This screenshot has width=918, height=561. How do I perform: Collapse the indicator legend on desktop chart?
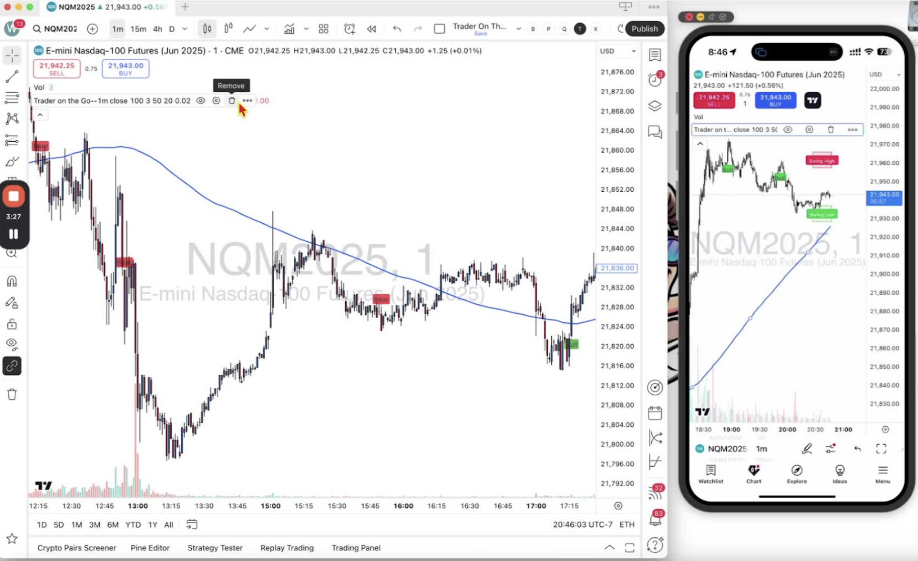click(x=40, y=115)
